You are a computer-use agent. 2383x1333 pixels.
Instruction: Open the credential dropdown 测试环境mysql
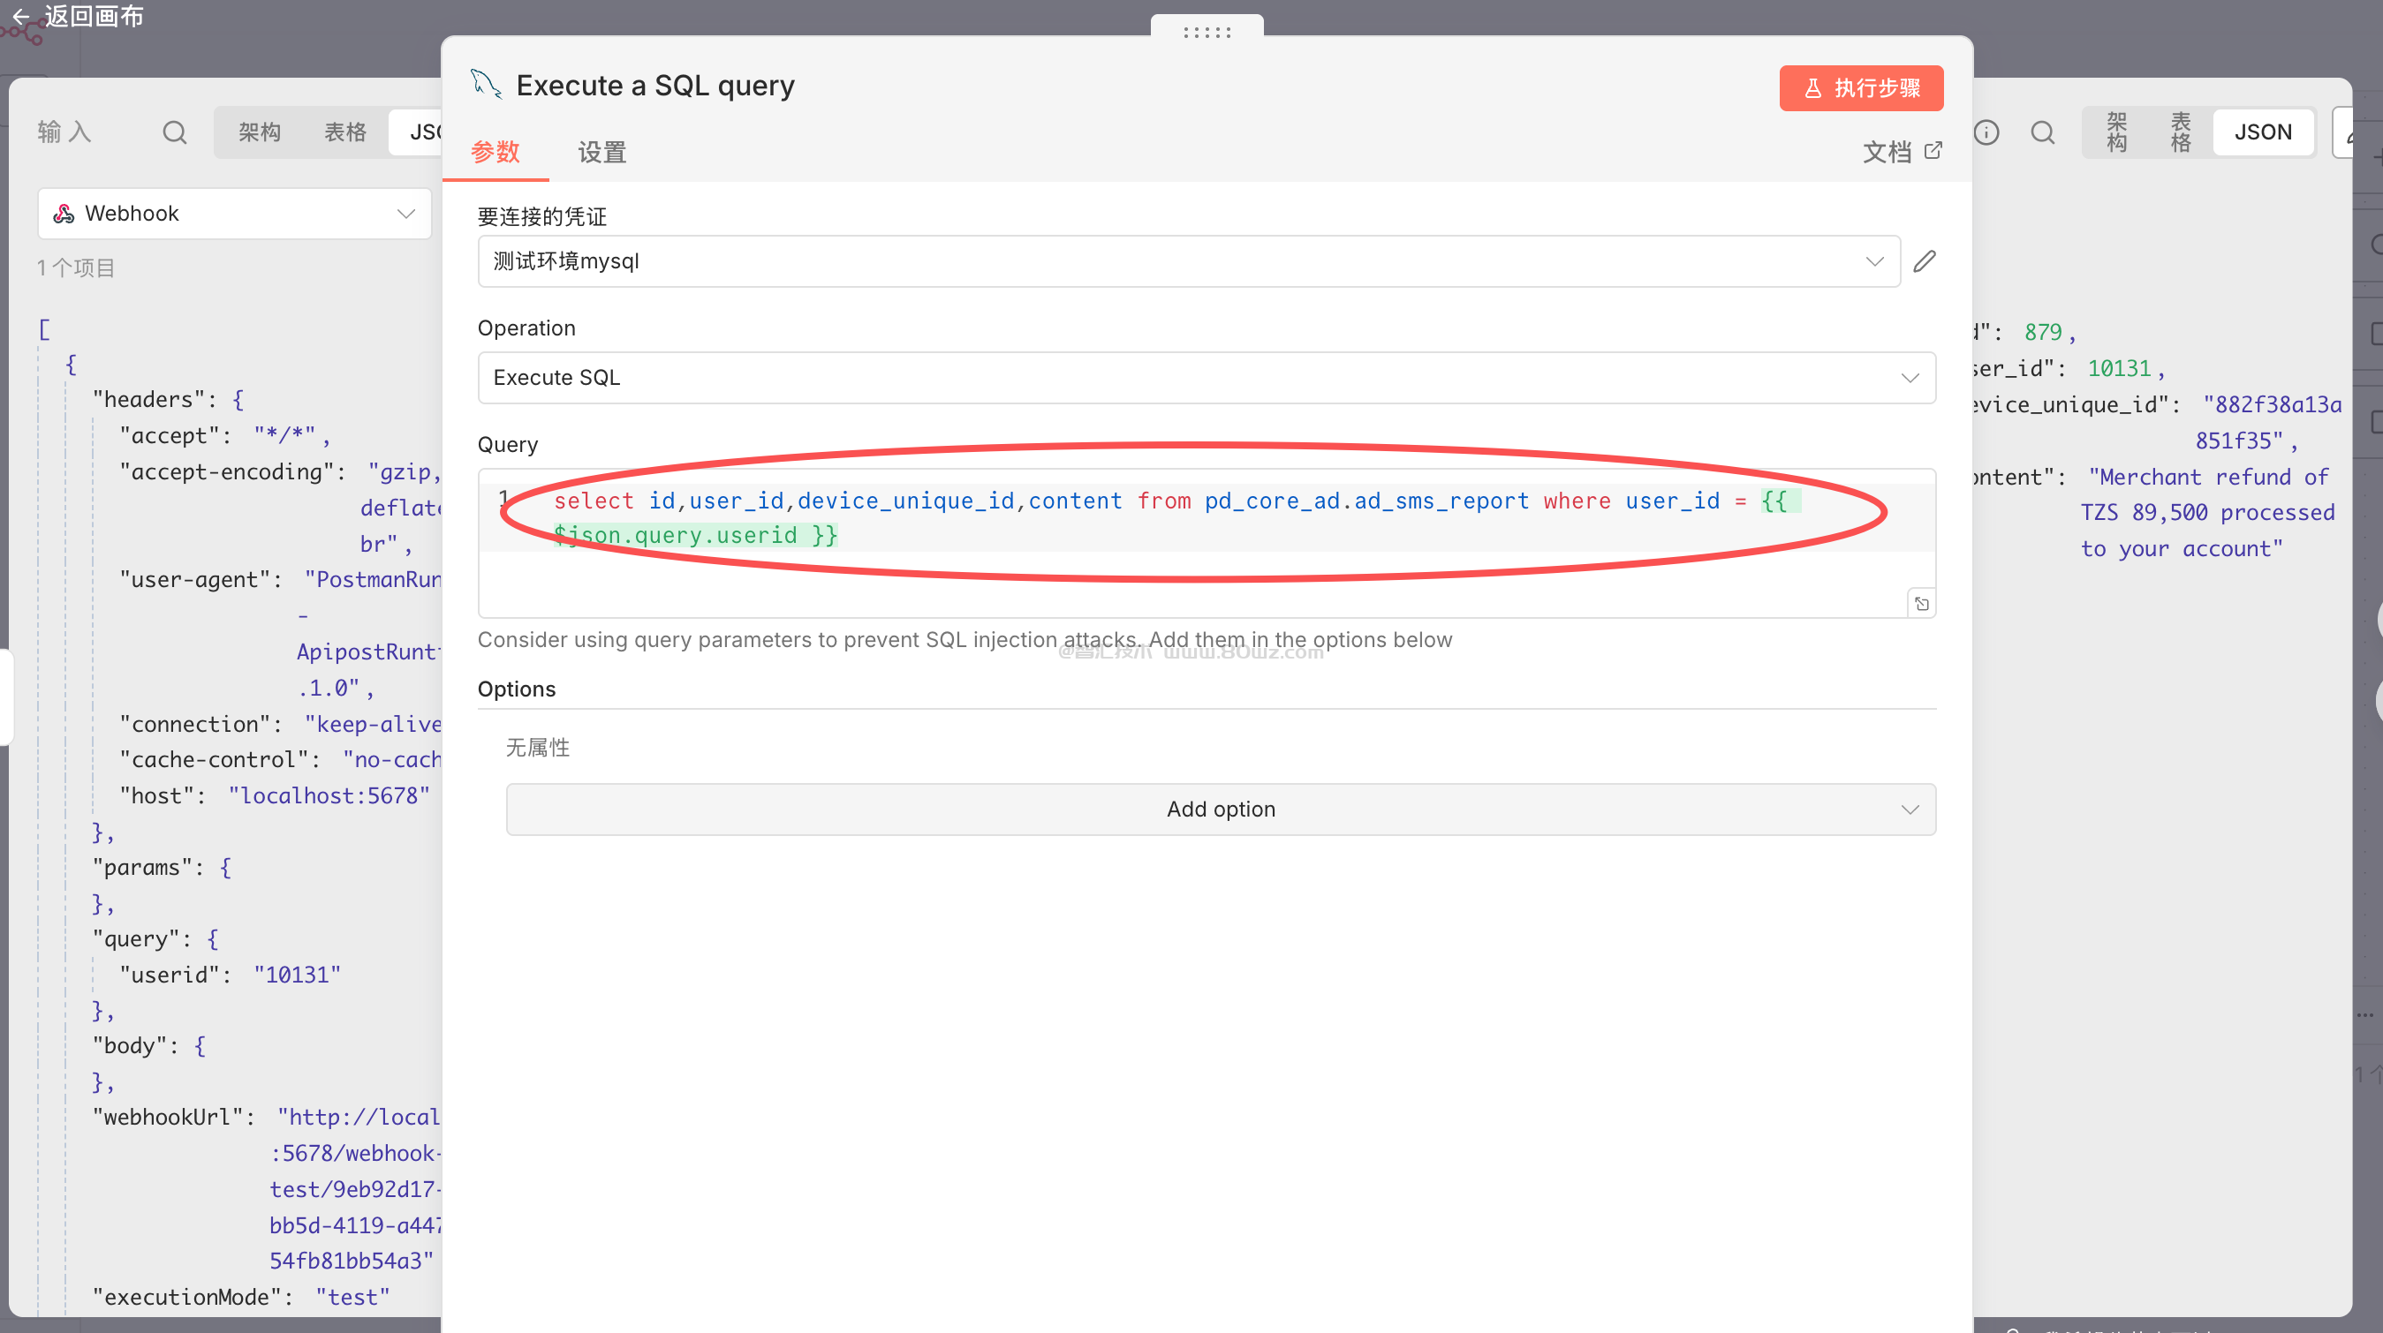point(1189,261)
